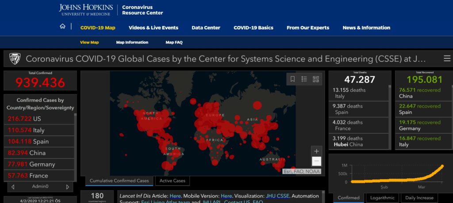Viewport: 453px width, 203px height.
Task: Click the Esri, FAO, NOAA attribution
Action: point(301,172)
